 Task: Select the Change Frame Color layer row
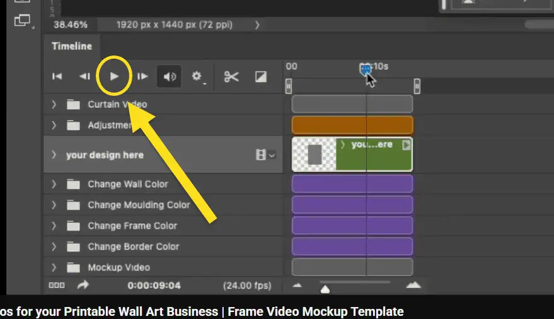[x=132, y=226]
